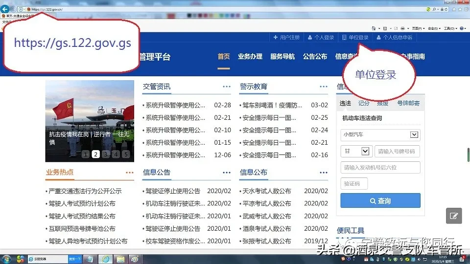This screenshot has width=470, height=264.
Task: Expand 警示教育 more dots
Action: [324, 87]
